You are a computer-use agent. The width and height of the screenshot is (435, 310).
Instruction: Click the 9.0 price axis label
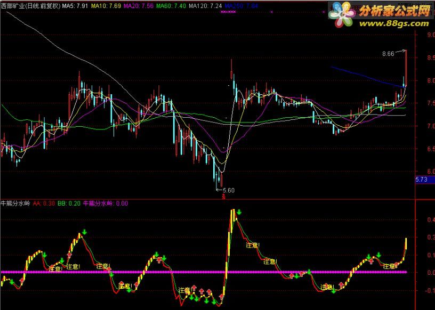coord(431,35)
